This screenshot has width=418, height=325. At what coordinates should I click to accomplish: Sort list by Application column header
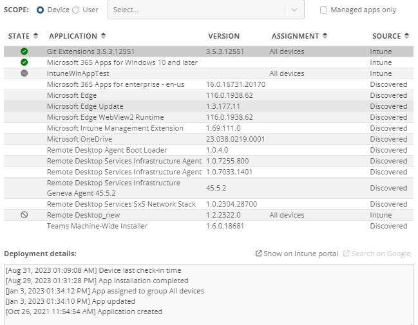coord(73,36)
